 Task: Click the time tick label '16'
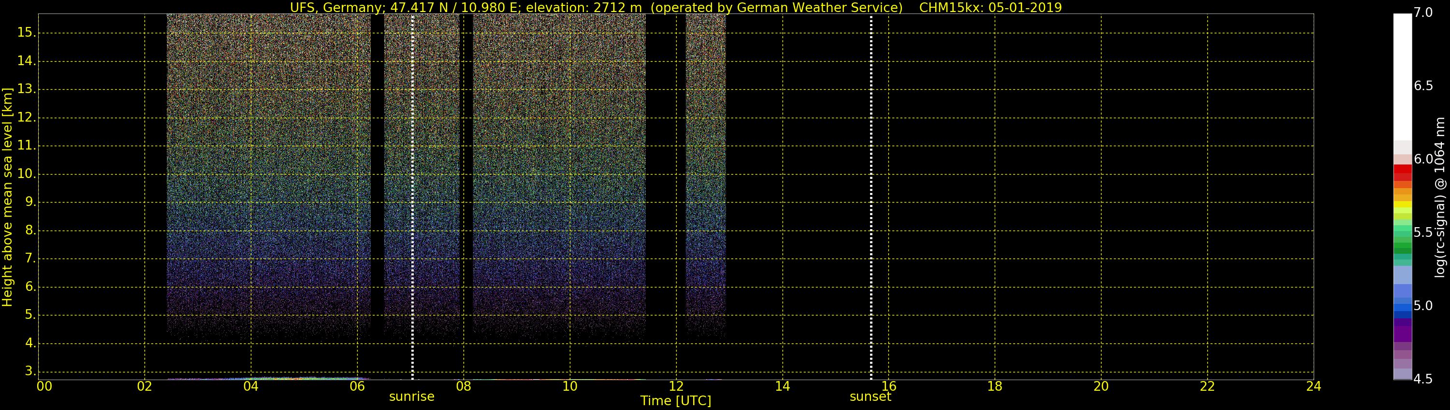coord(889,386)
